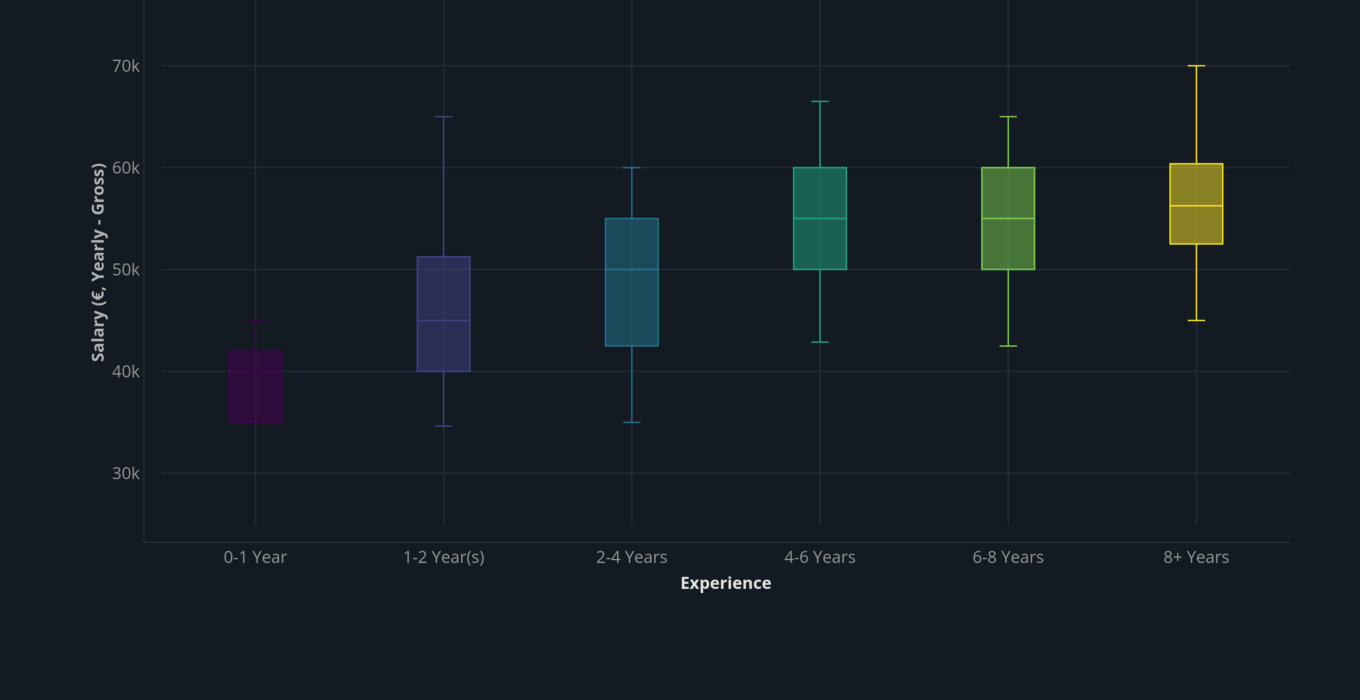Select the 70k y-axis tick label
Viewport: 1360px width, 700px height.
(x=125, y=66)
